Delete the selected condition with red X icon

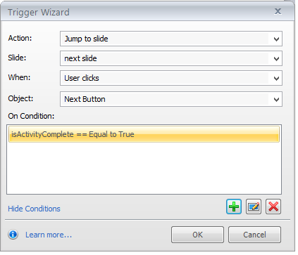point(273,207)
